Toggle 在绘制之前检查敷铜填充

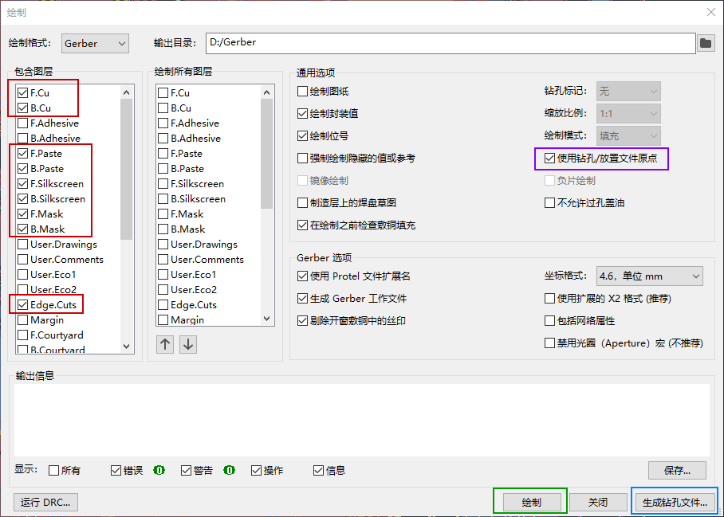click(x=302, y=225)
